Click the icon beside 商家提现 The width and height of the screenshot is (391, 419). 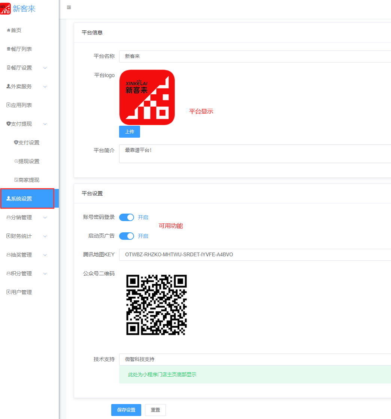point(16,180)
